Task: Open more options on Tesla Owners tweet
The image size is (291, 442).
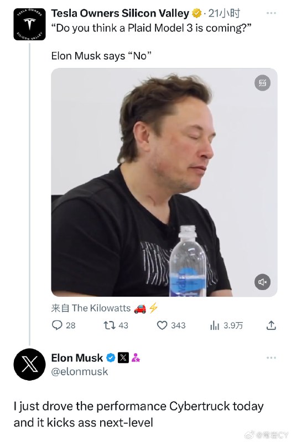Action: point(271,13)
